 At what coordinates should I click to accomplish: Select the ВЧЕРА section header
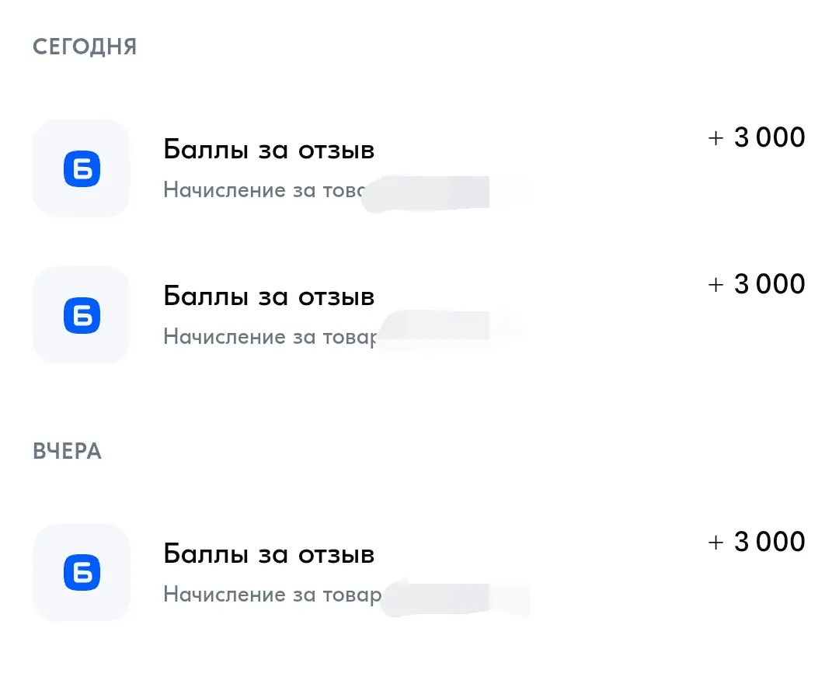tap(67, 451)
